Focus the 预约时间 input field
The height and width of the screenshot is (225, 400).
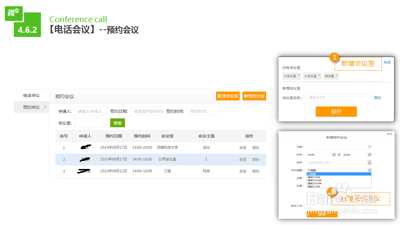pyautogui.click(x=203, y=111)
